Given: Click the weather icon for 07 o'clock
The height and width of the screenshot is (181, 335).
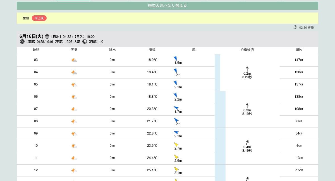Looking at the screenshot, I should coord(74,109).
